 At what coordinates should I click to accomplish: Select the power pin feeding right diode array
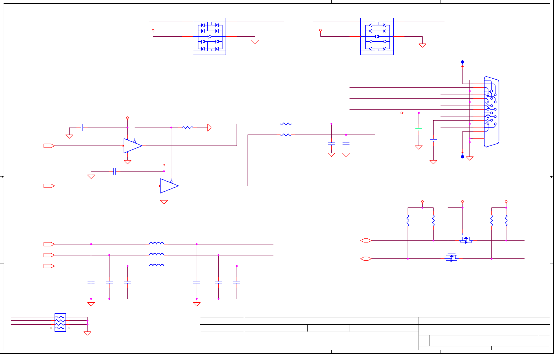coord(320,30)
